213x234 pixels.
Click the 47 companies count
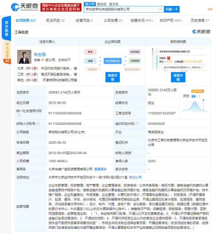coord(43,60)
